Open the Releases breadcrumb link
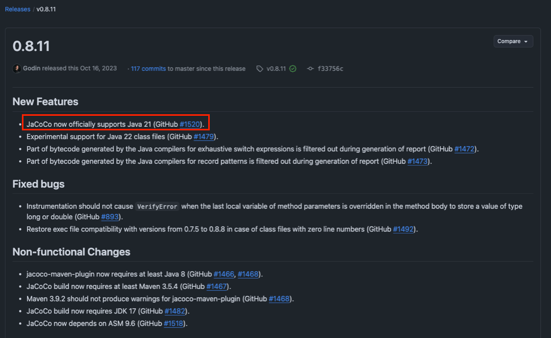 (18, 9)
